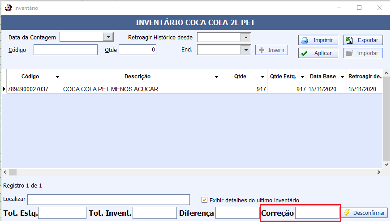
Task: Open Qtde Estq. column filter arrow
Action: click(x=302, y=77)
